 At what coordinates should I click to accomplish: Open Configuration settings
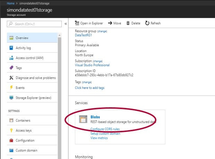click(32, 140)
